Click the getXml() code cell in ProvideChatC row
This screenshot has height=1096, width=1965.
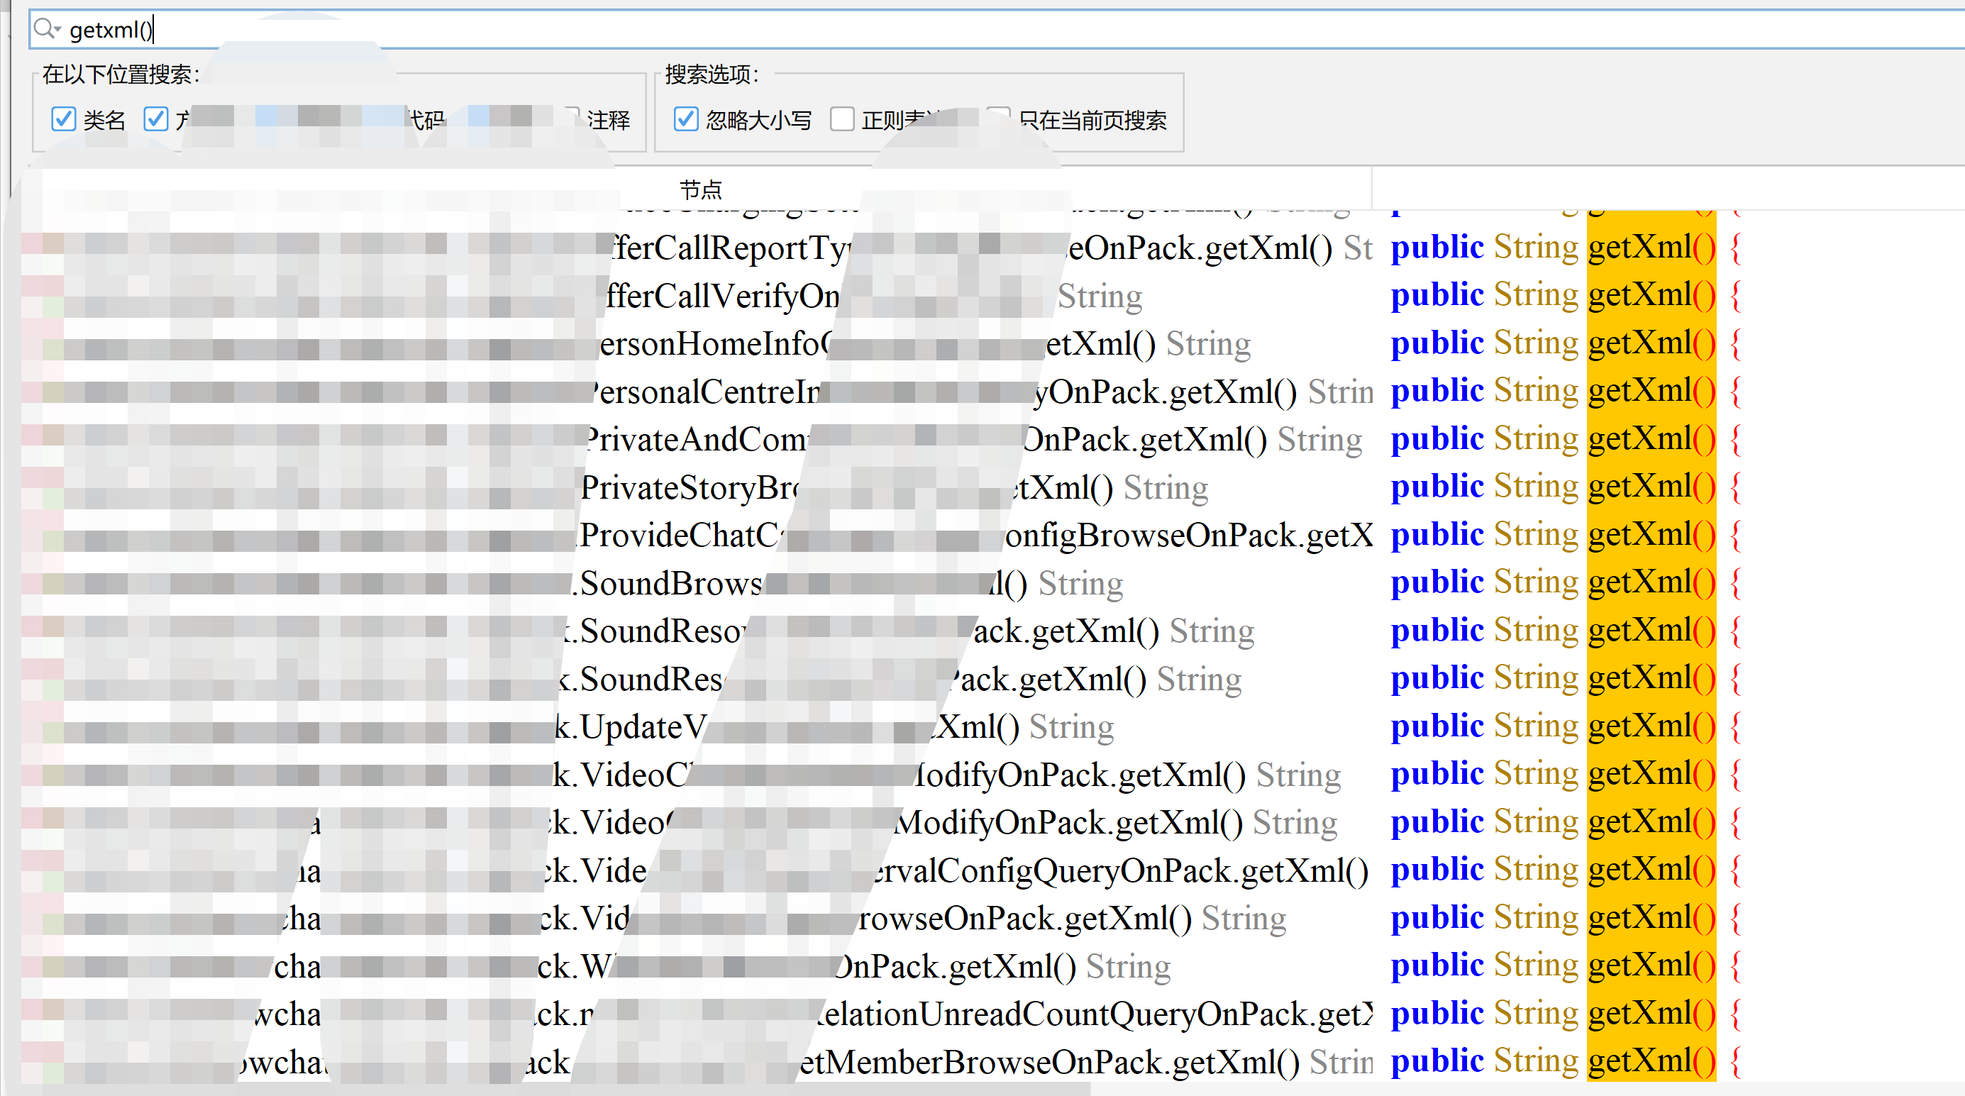click(1651, 535)
